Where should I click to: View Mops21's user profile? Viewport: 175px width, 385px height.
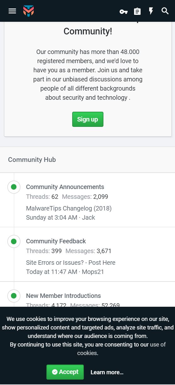coord(93,272)
